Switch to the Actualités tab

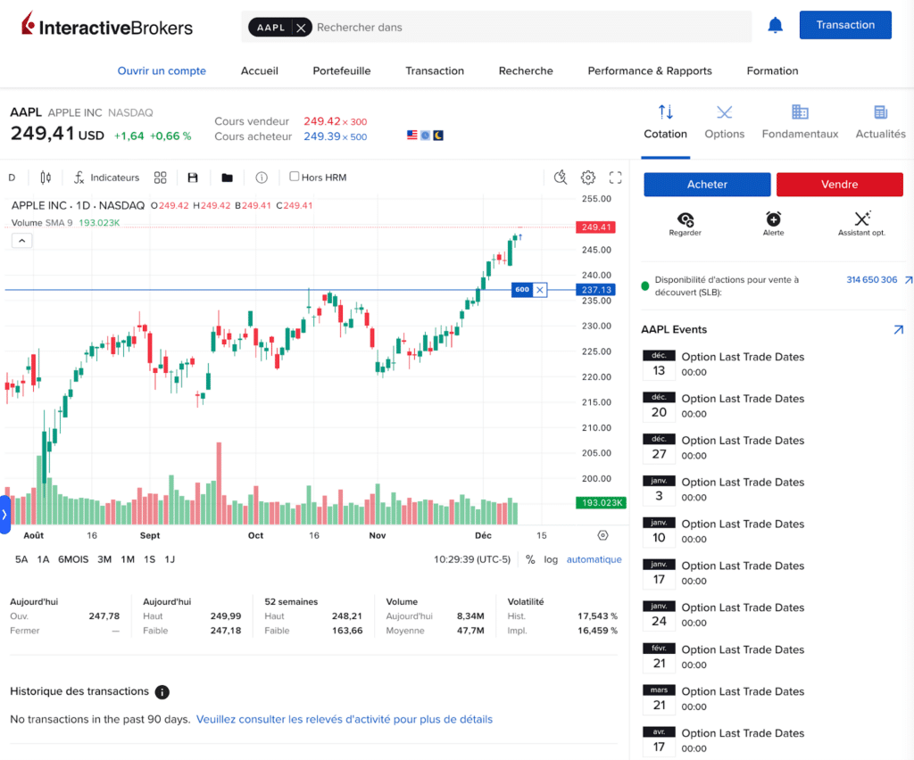[x=880, y=122]
